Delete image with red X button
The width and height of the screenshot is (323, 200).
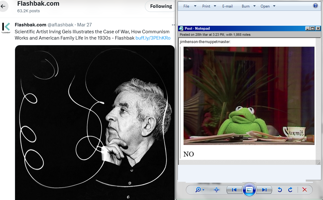[304, 190]
